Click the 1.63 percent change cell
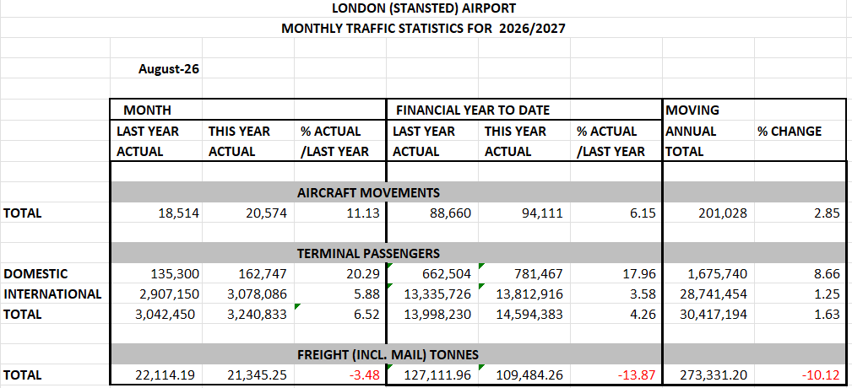The height and width of the screenshot is (388, 852). [800, 315]
